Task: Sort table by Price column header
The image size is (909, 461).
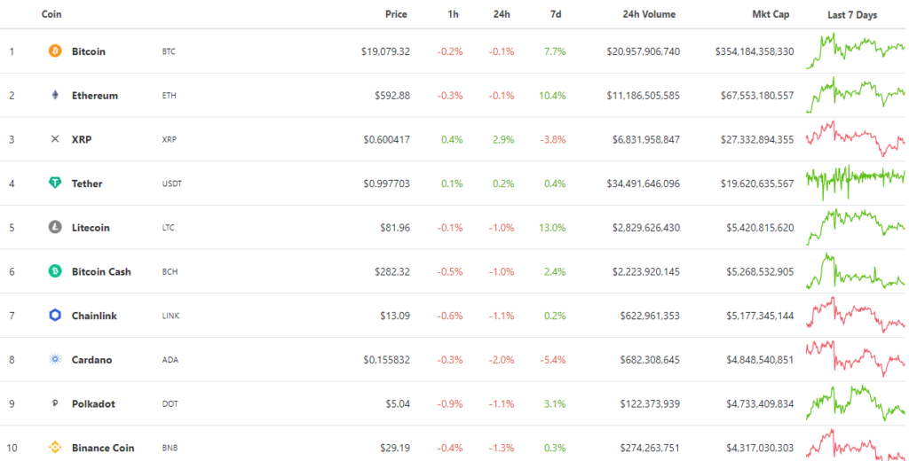Action: click(x=396, y=14)
